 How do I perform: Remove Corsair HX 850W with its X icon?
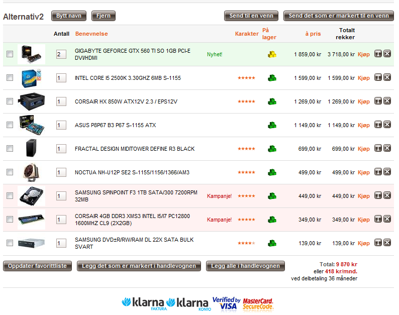point(387,101)
